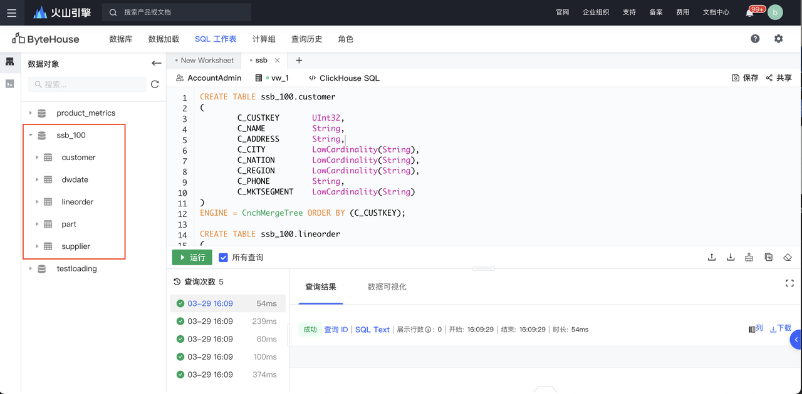Image resolution: width=802 pixels, height=394 pixels.
Task: Click the 运行 run button
Action: point(192,258)
